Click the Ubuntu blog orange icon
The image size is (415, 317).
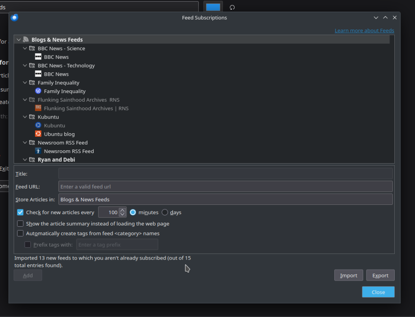point(38,134)
